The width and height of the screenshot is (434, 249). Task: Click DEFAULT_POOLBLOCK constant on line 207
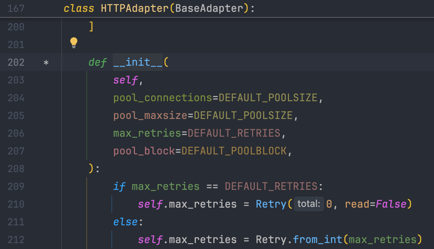pyautogui.click(x=234, y=151)
